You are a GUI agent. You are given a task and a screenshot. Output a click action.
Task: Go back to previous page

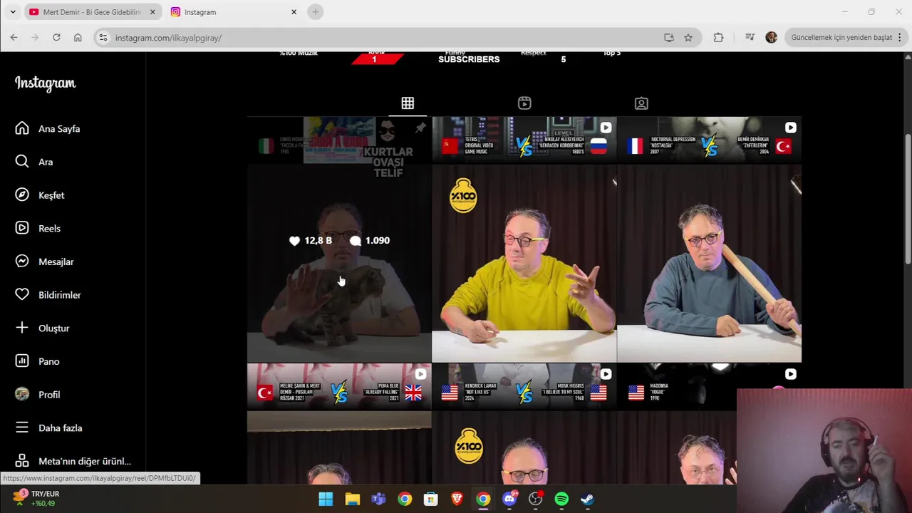[x=14, y=38]
